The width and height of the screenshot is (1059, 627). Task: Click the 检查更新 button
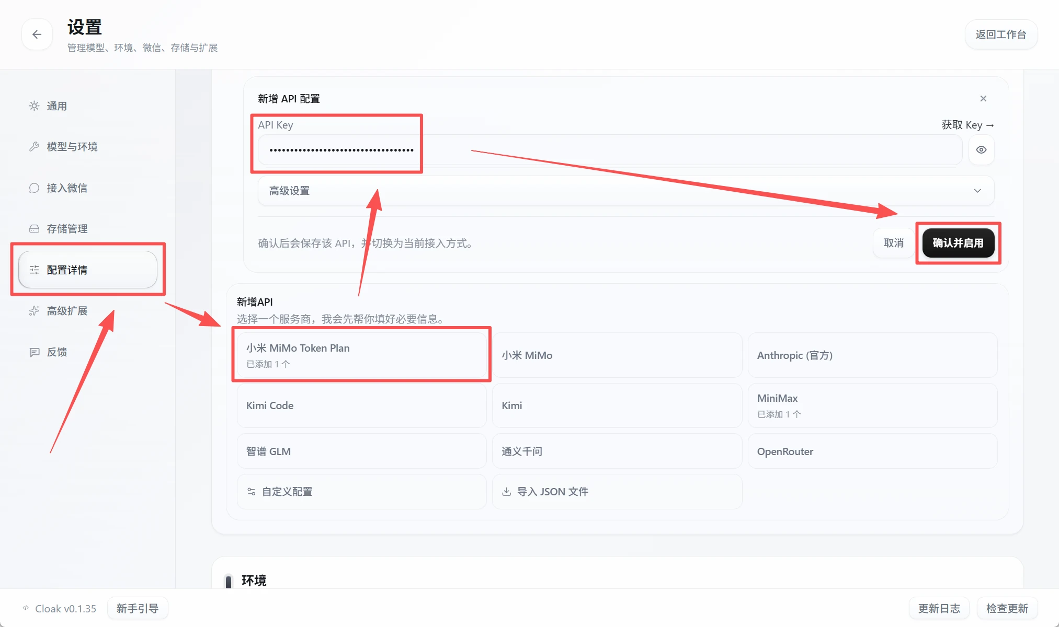click(1007, 608)
